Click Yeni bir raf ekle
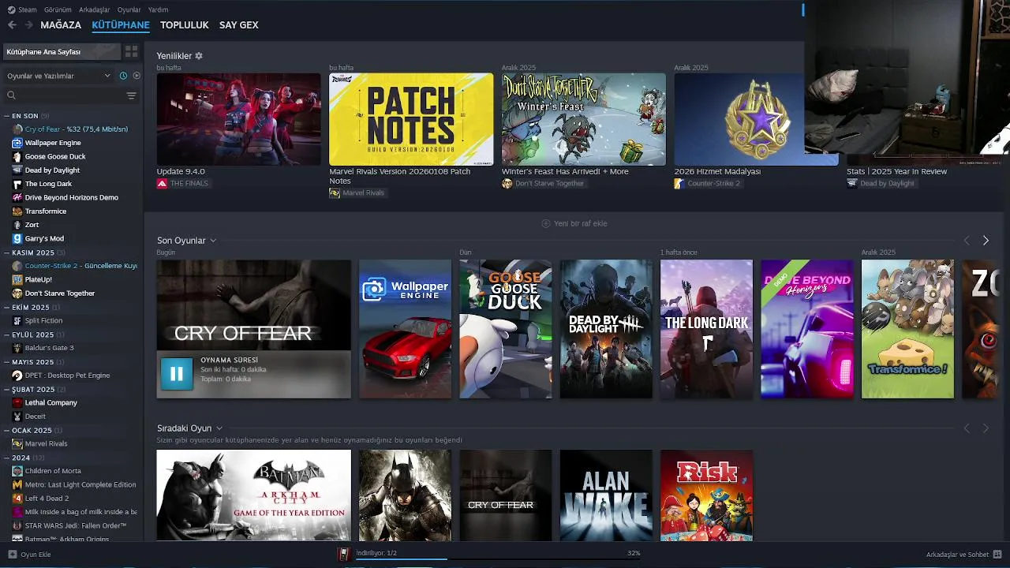 (x=574, y=223)
